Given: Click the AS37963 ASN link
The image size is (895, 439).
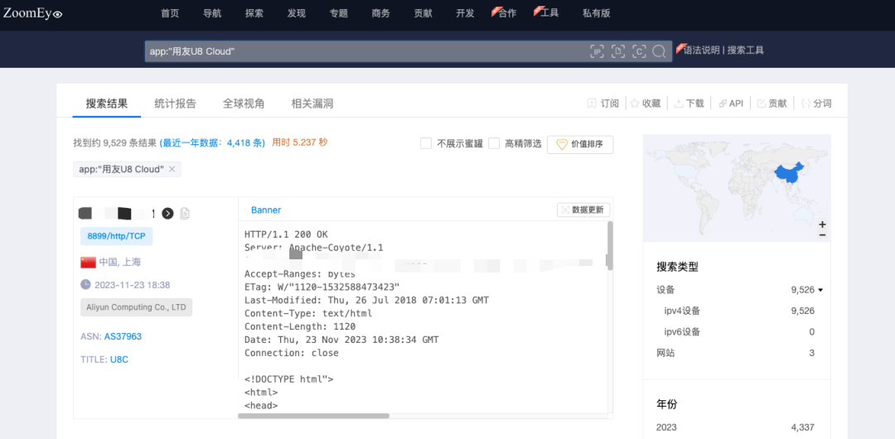Looking at the screenshot, I should tap(123, 337).
